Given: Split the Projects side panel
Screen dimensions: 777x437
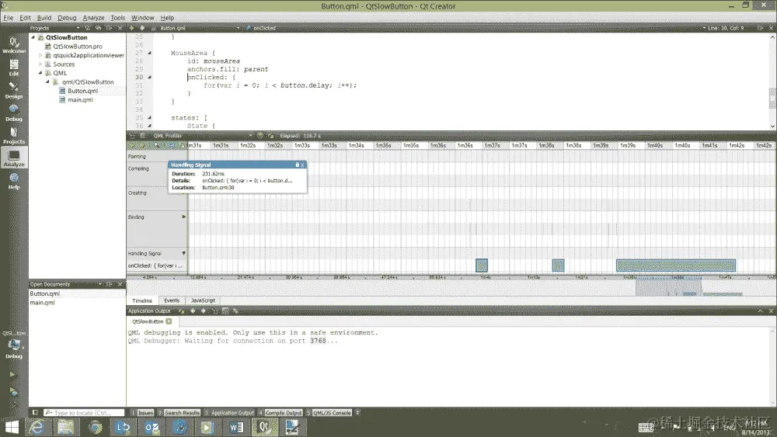Looking at the screenshot, I should point(110,28).
